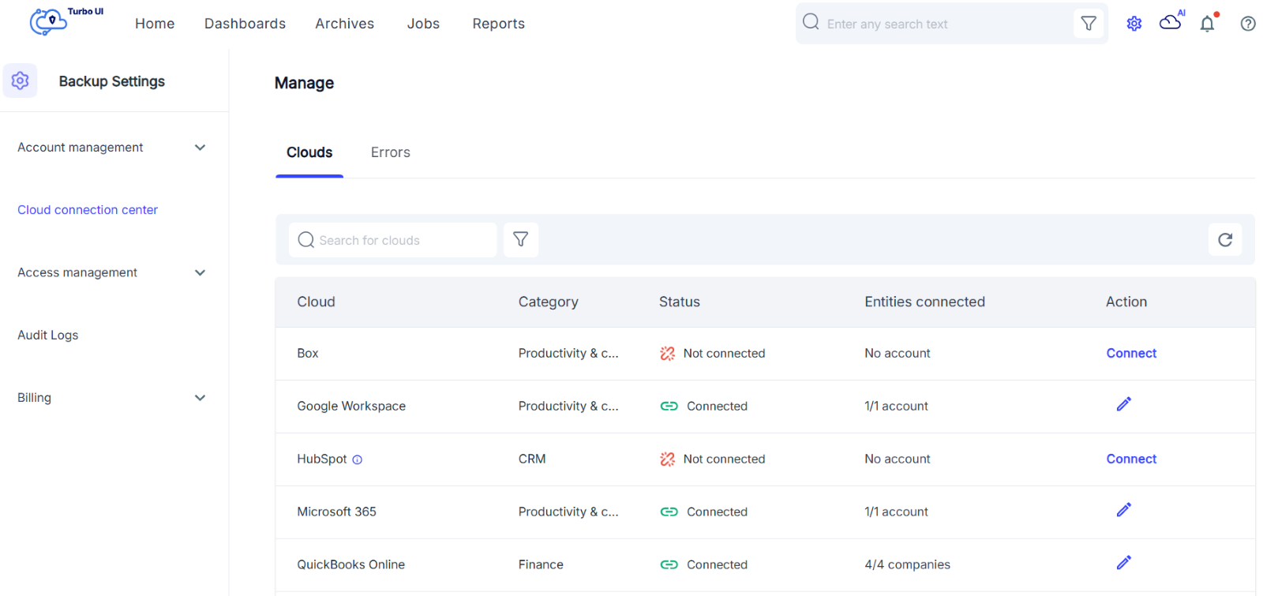Click Microsoft 365 1/1 account cell
This screenshot has width=1263, height=596.
pos(896,512)
